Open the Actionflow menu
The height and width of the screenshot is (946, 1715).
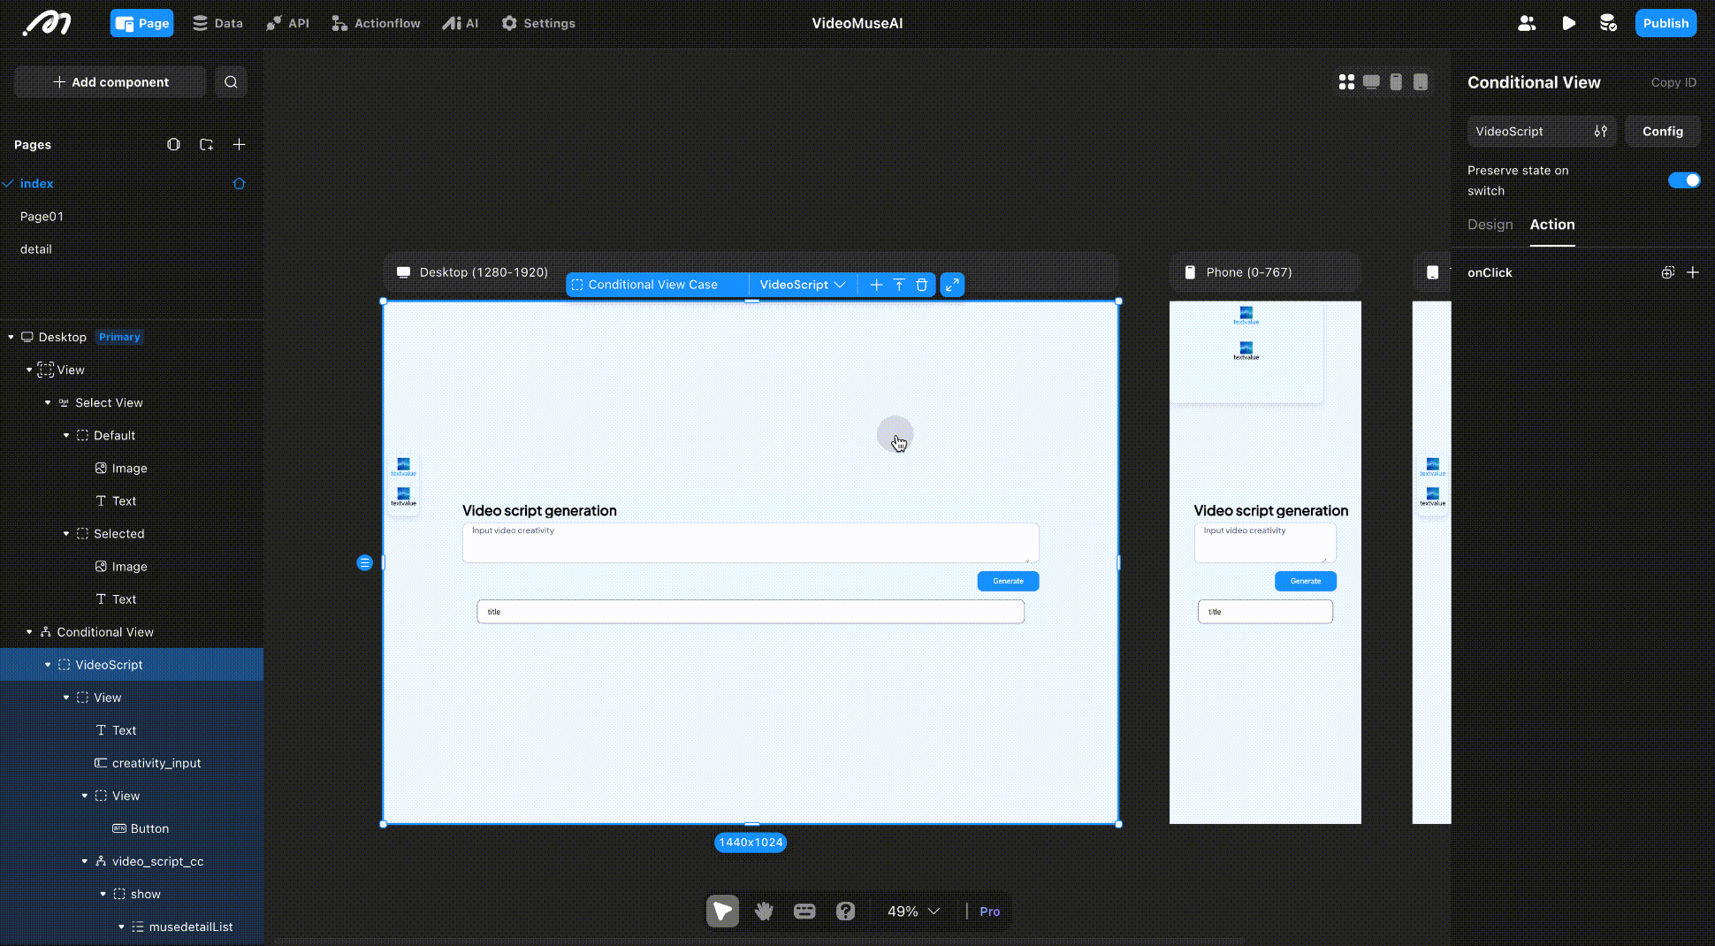point(376,24)
